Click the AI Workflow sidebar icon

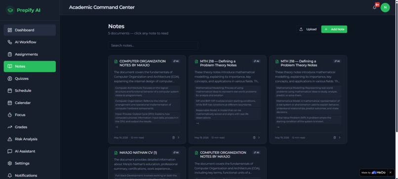(10, 42)
